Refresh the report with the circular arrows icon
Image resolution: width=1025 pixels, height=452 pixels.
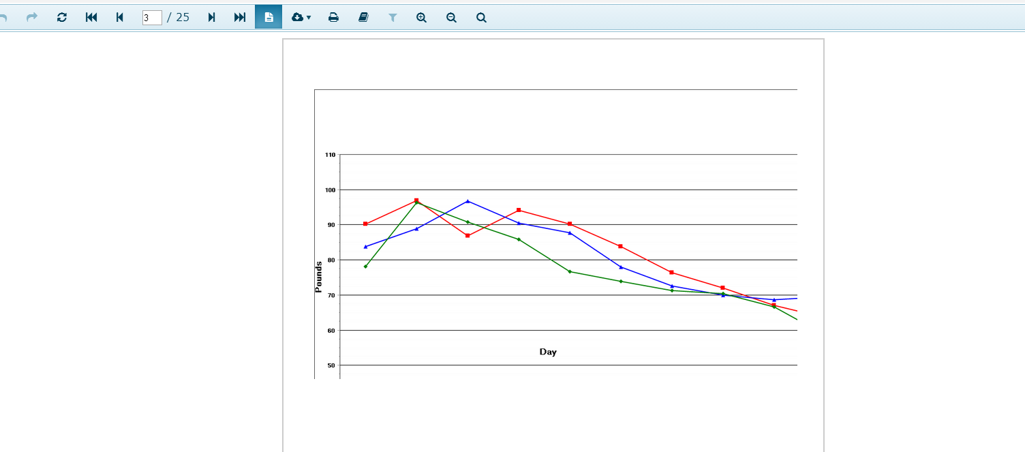point(62,17)
